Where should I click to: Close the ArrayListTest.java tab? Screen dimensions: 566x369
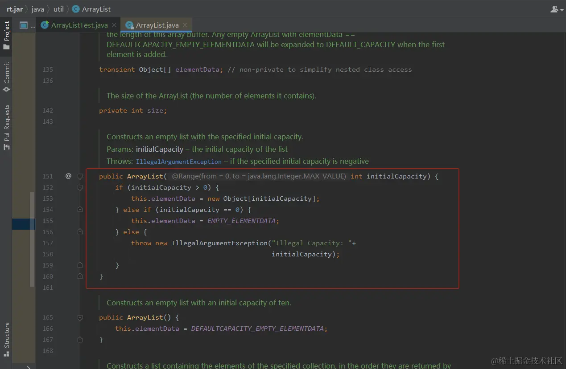pyautogui.click(x=114, y=25)
